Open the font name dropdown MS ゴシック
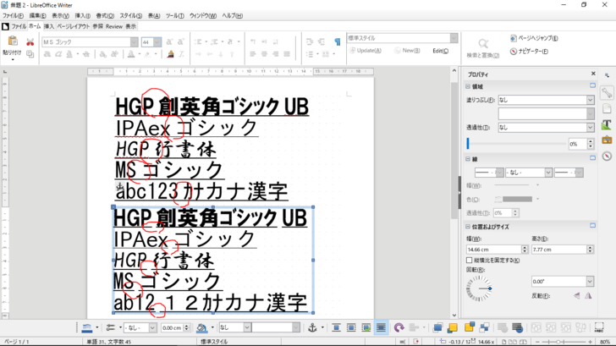The height and width of the screenshot is (346, 616). pyautogui.click(x=134, y=42)
